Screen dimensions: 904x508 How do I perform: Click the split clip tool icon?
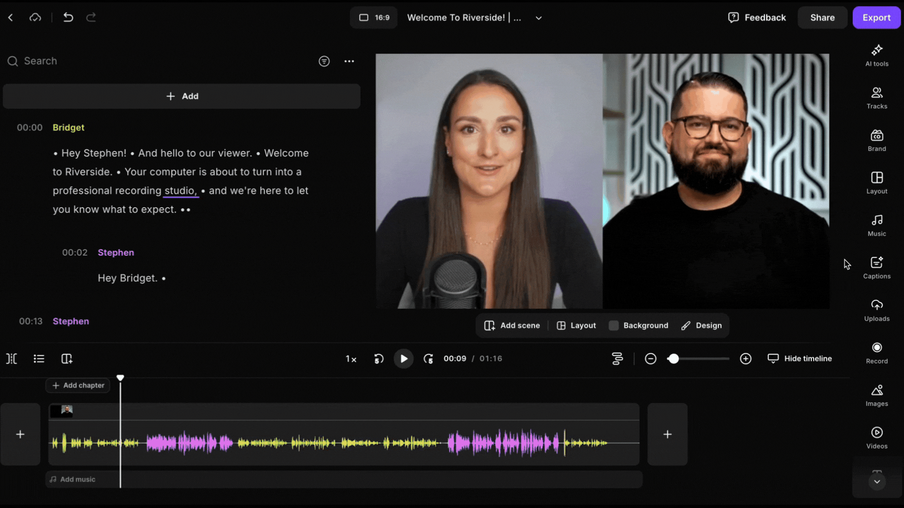[12, 359]
